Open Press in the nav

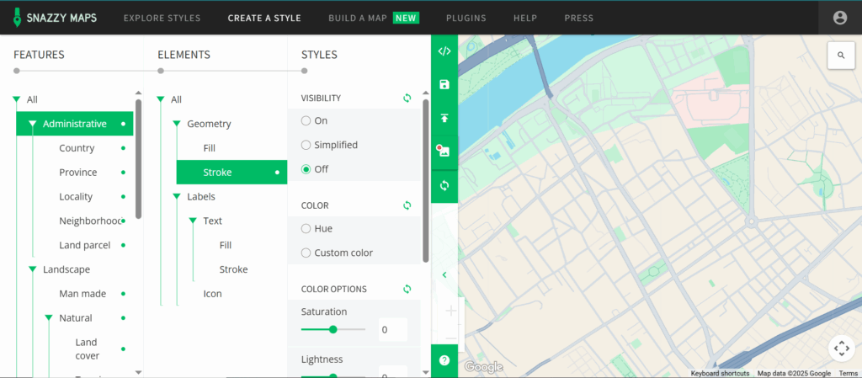[579, 19]
